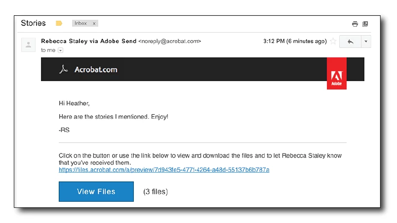
Task: Click the Stories subject heading
Action: pyautogui.click(x=34, y=23)
